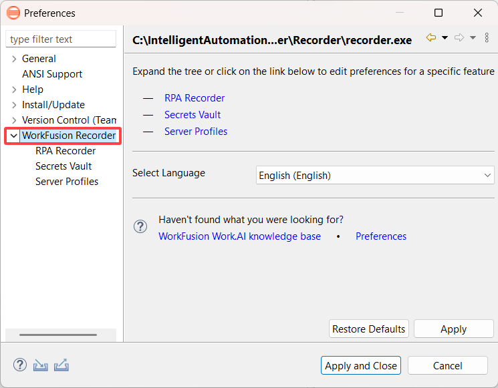Image resolution: width=498 pixels, height=388 pixels.
Task: Open the RPA Recorder link
Action: pos(195,98)
